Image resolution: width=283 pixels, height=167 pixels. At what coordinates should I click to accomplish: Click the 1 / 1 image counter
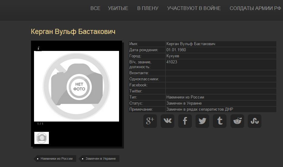click(x=40, y=124)
